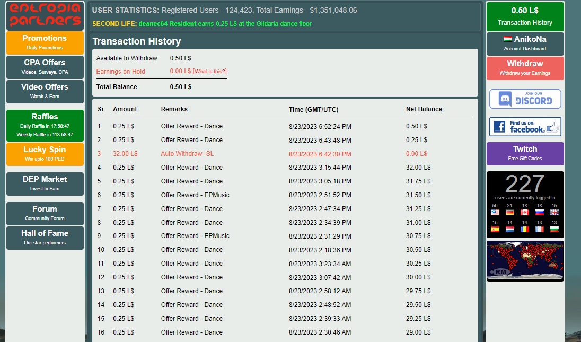This screenshot has width=581, height=342.
Task: Click the EPMusic reward in row 6
Action: tap(195, 195)
